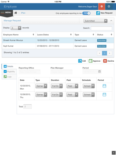This screenshot has width=116, height=155.
Task: Select page 1 in pagination
Action: tap(104, 53)
